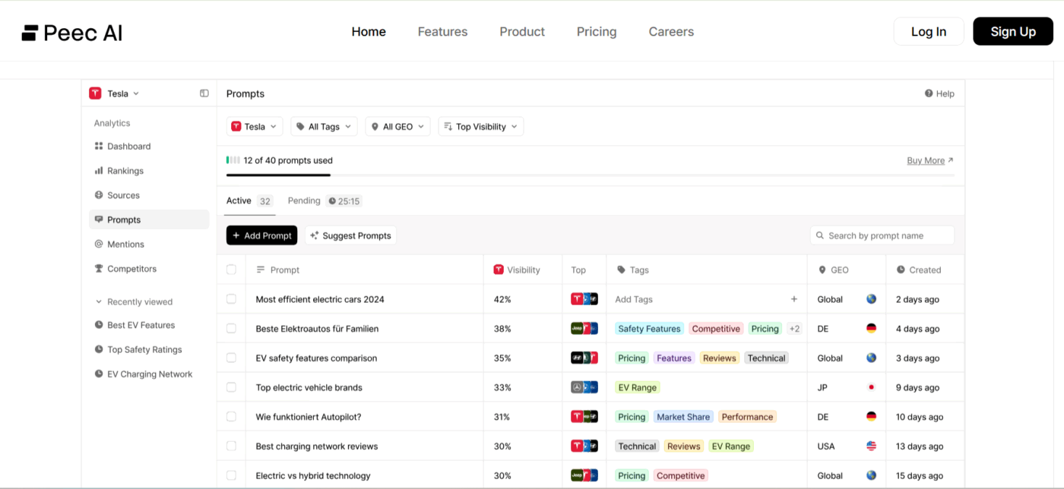Select the Rankings sidebar icon
The width and height of the screenshot is (1064, 489).
click(97, 170)
